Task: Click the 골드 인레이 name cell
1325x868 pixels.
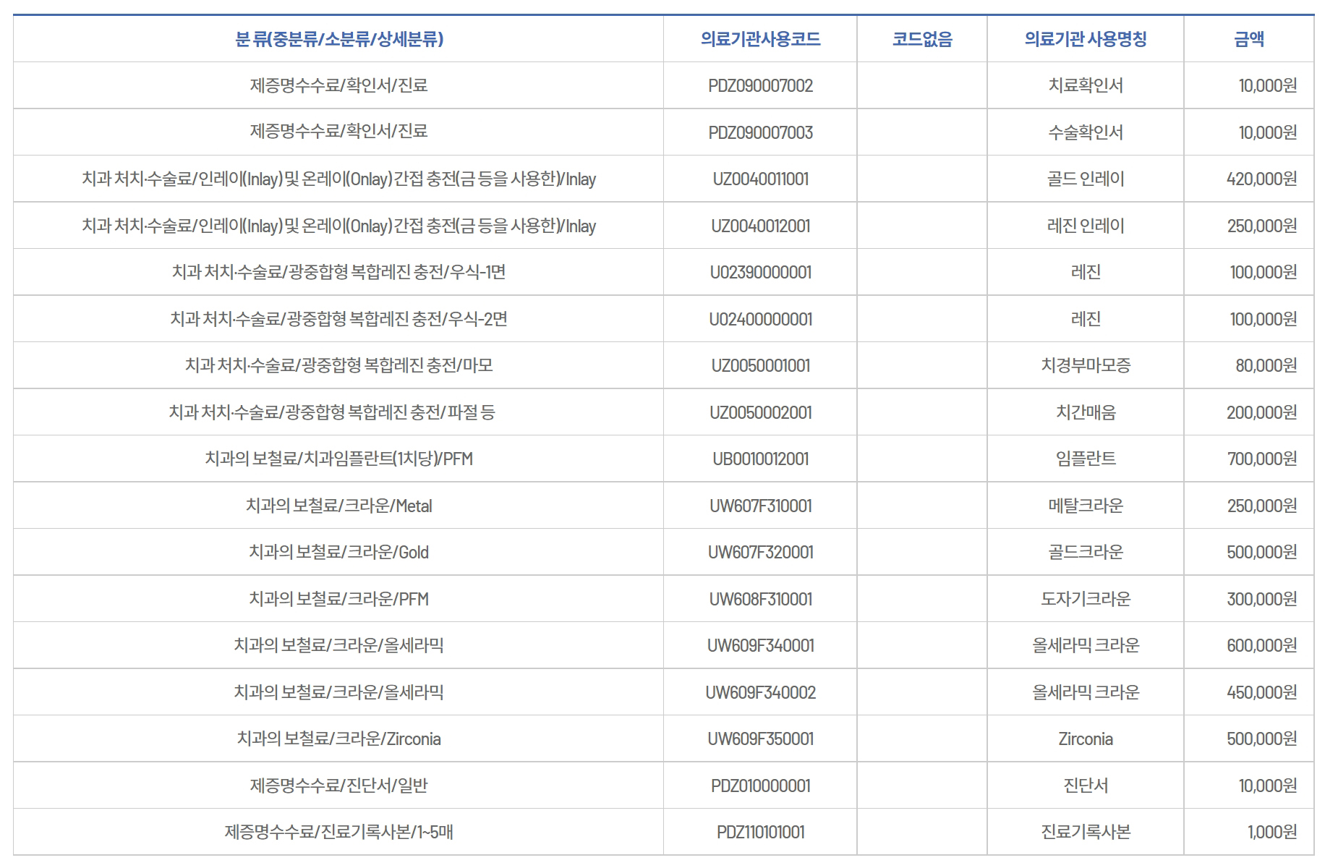Action: point(1085,179)
